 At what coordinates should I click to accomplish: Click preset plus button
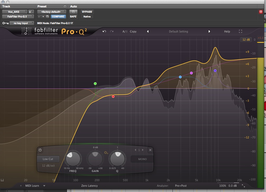click(x=43, y=16)
